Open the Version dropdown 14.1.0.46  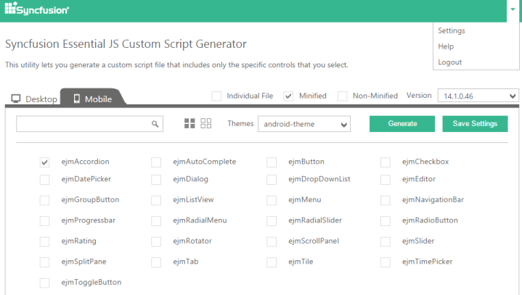pos(478,96)
